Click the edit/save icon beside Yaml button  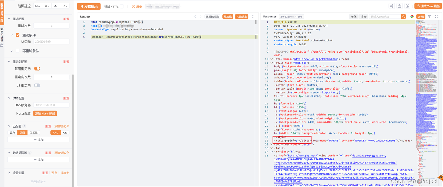[407, 6]
